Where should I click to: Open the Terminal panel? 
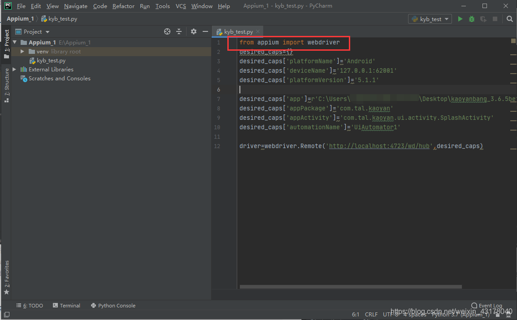pyautogui.click(x=66, y=305)
